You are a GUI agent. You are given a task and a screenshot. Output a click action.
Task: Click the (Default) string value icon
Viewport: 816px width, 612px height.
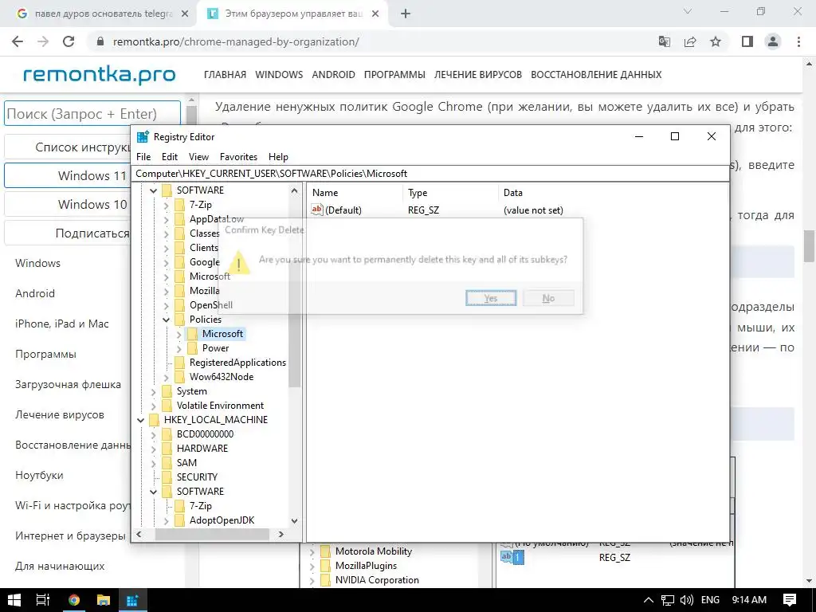(x=317, y=210)
